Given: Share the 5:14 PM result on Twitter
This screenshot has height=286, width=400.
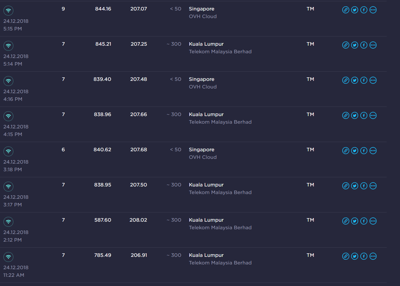Looking at the screenshot, I should [x=355, y=45].
